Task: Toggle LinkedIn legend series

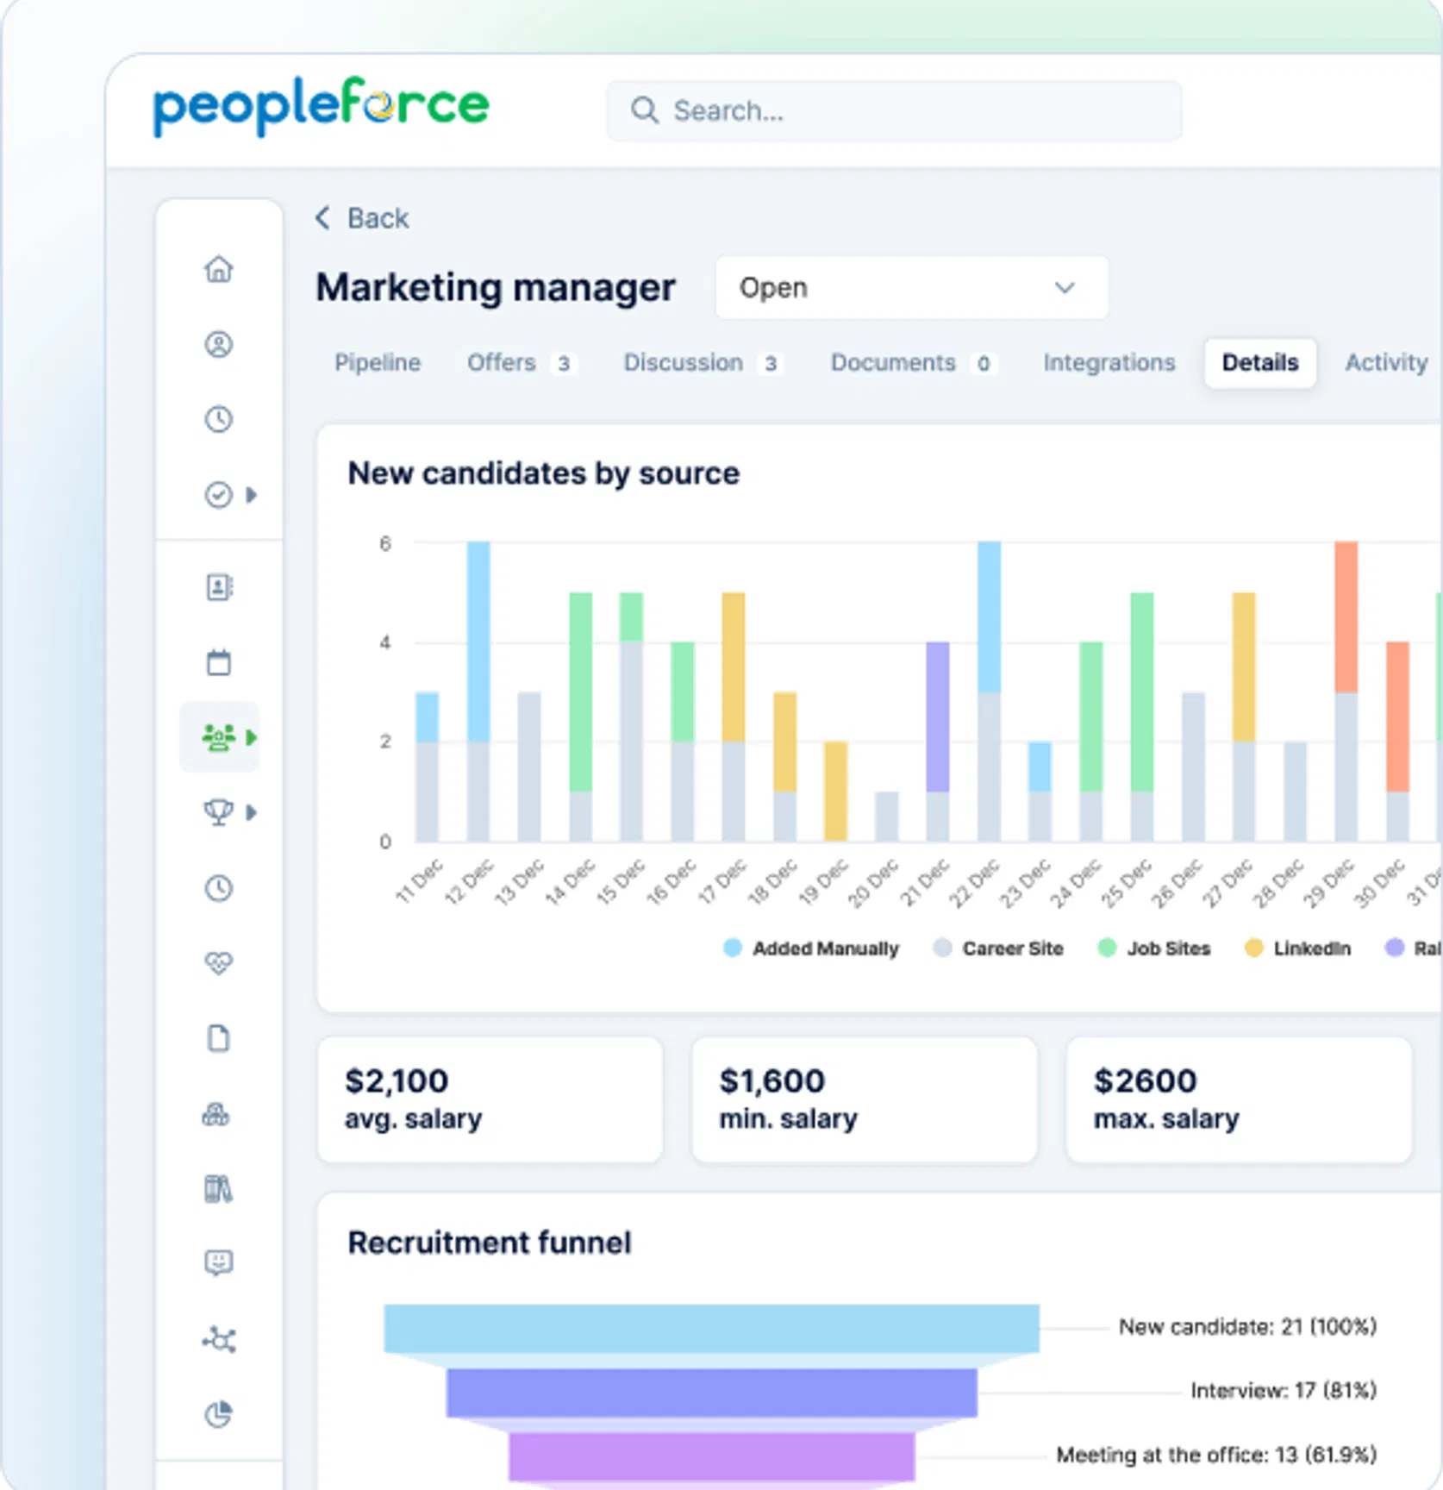Action: point(1298,948)
